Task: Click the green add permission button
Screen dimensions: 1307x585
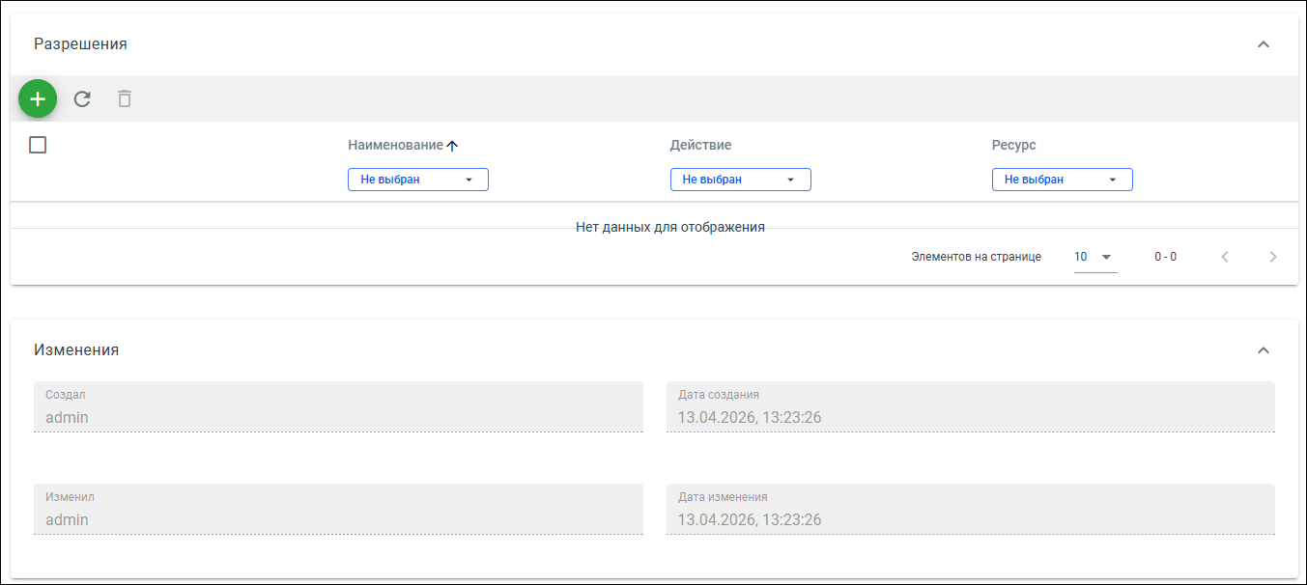Action: (38, 98)
